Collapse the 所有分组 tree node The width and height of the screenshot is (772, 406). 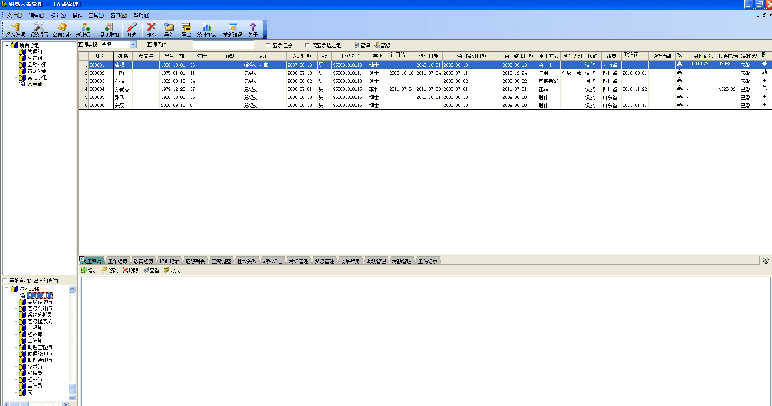pos(6,45)
